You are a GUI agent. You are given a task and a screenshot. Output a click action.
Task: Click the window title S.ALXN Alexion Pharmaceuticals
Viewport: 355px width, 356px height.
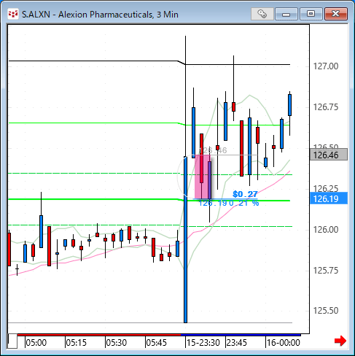click(100, 15)
